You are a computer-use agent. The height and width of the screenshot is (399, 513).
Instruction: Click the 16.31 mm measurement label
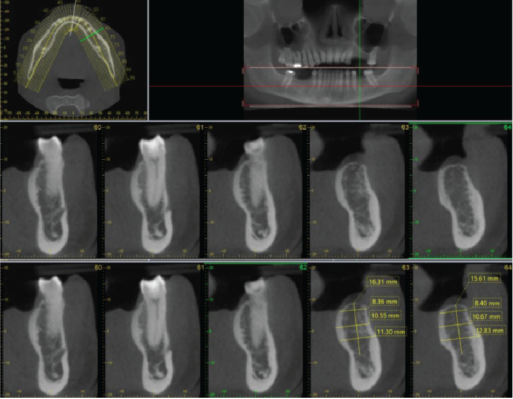[x=383, y=282]
